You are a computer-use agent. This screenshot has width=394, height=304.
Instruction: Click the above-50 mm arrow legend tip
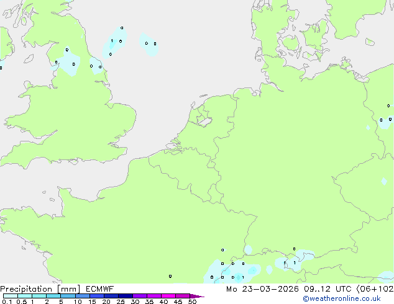pos(197,296)
